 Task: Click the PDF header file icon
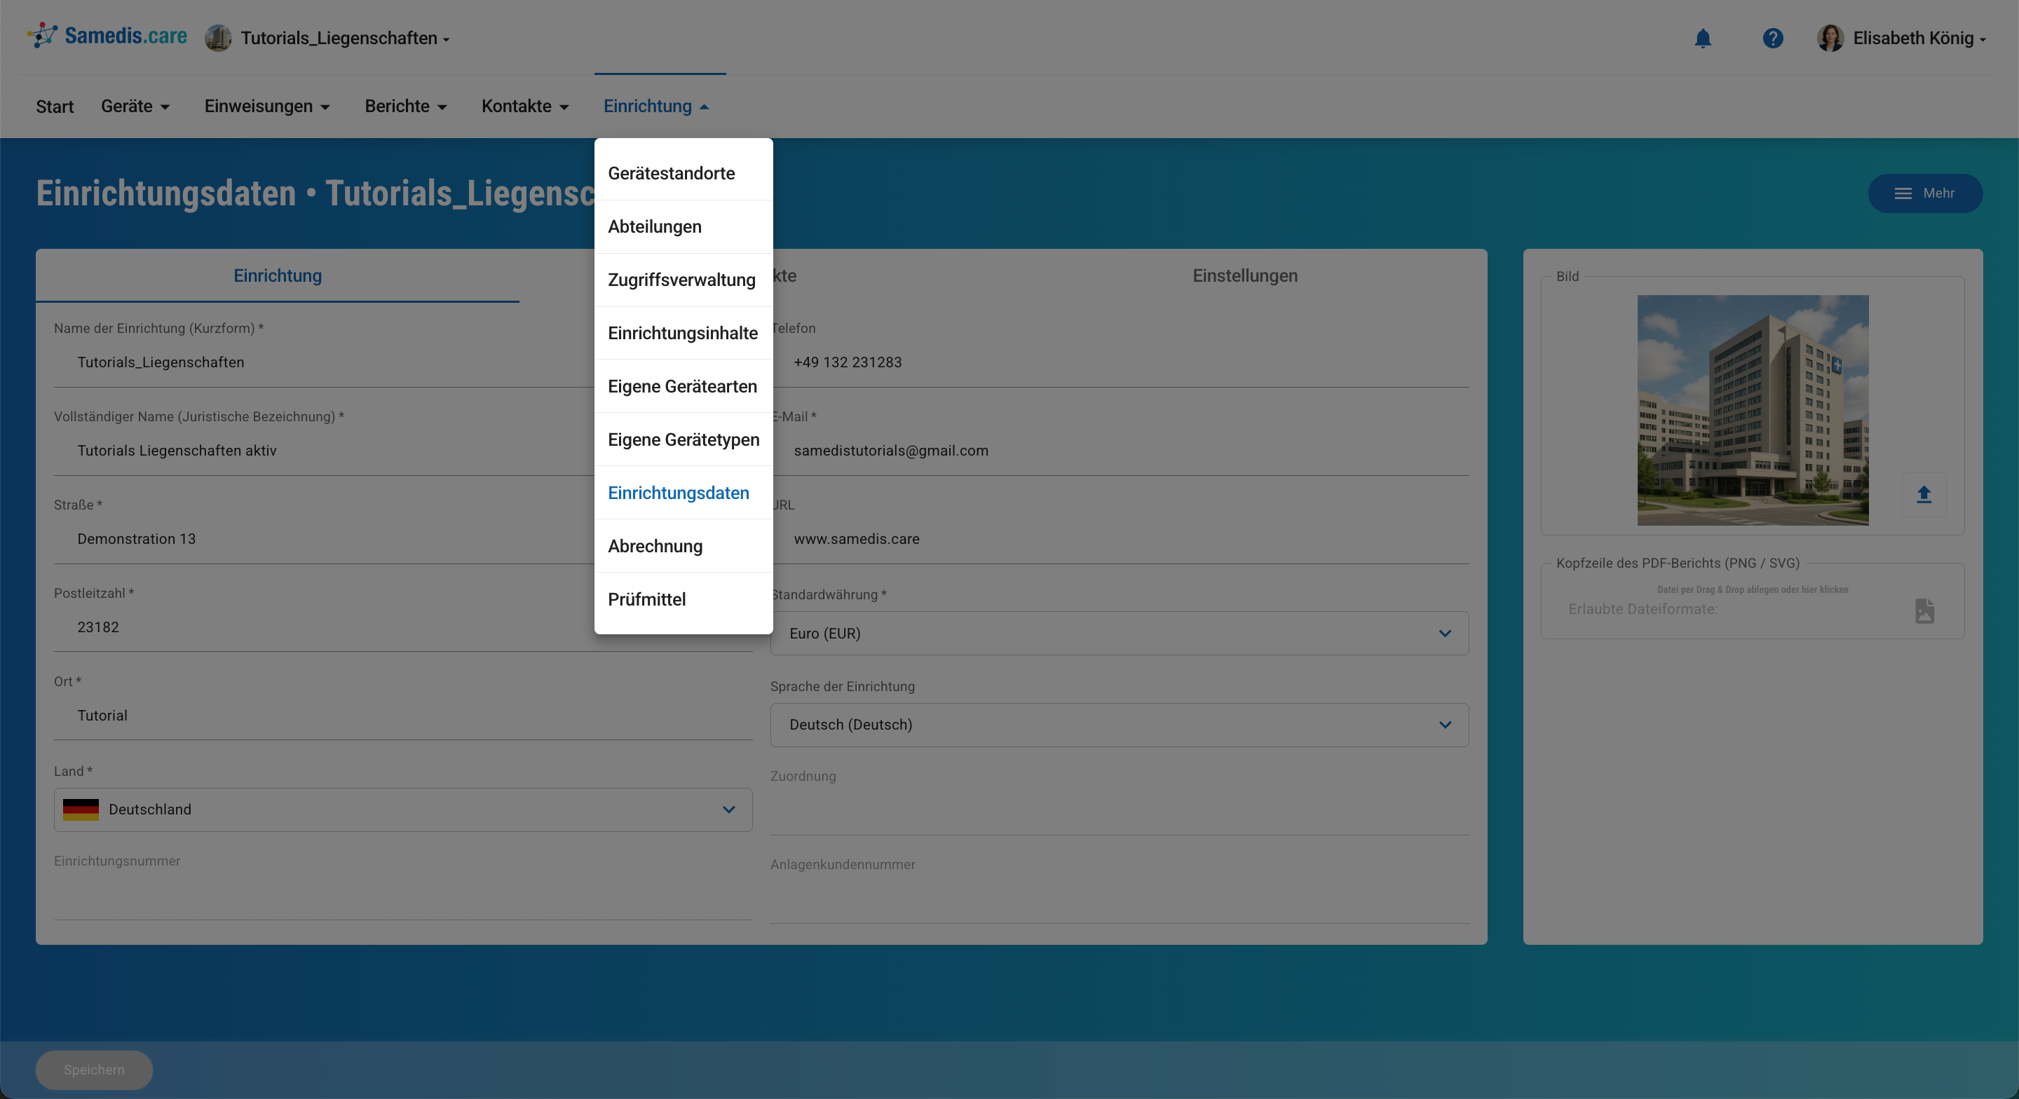pyautogui.click(x=1924, y=610)
